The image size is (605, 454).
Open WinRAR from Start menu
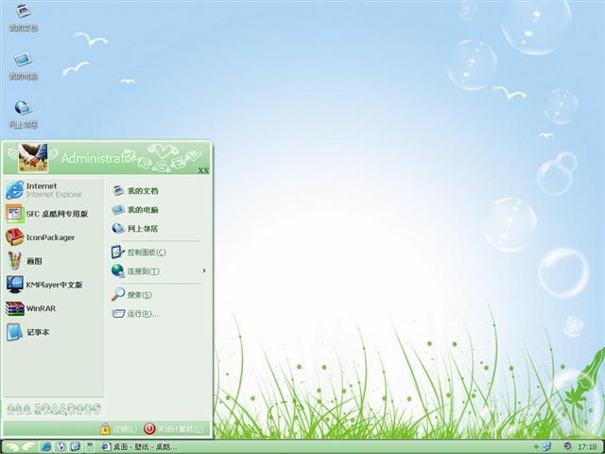click(54, 308)
